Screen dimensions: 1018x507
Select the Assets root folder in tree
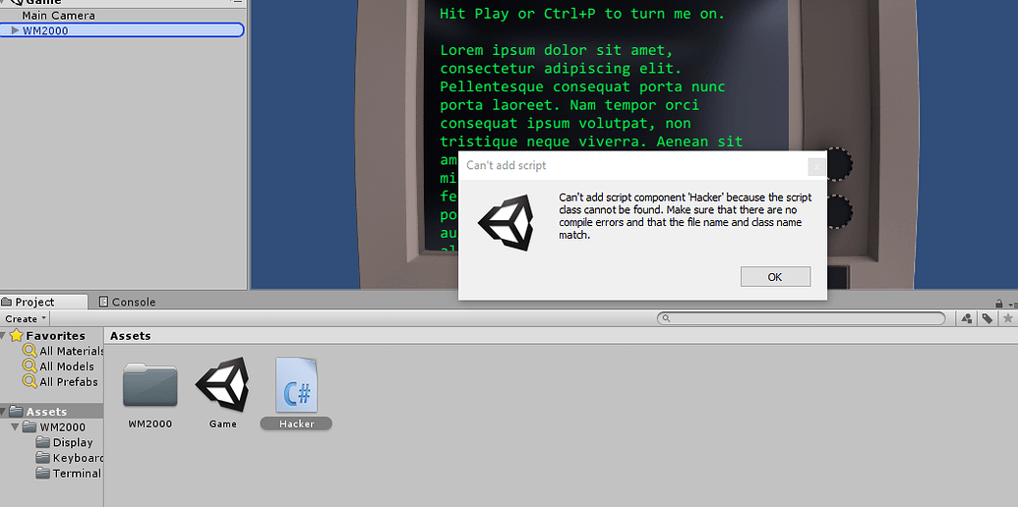point(51,412)
